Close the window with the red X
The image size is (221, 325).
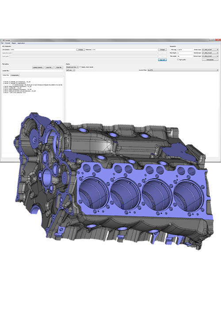tap(218, 40)
